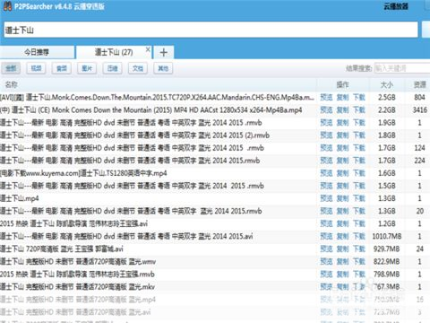This screenshot has height=323, width=430.
Task: Download the 2.5GB TC720P result
Action: 359,97
